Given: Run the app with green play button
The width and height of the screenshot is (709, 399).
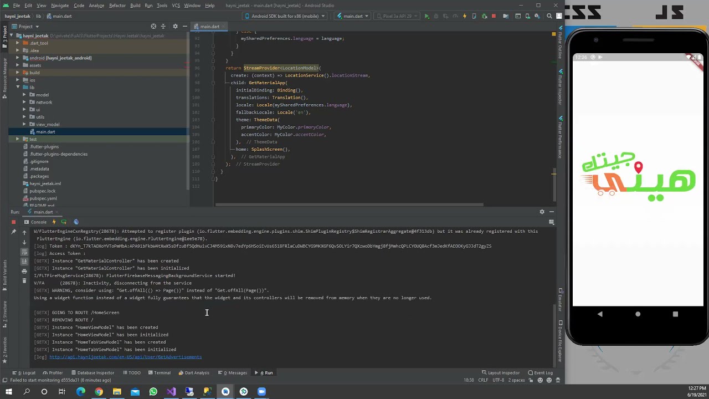Looking at the screenshot, I should pyautogui.click(x=427, y=16).
